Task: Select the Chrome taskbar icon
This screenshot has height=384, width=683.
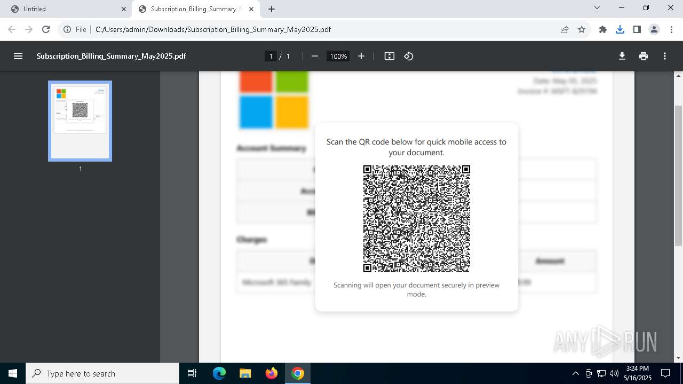Action: (x=298, y=373)
